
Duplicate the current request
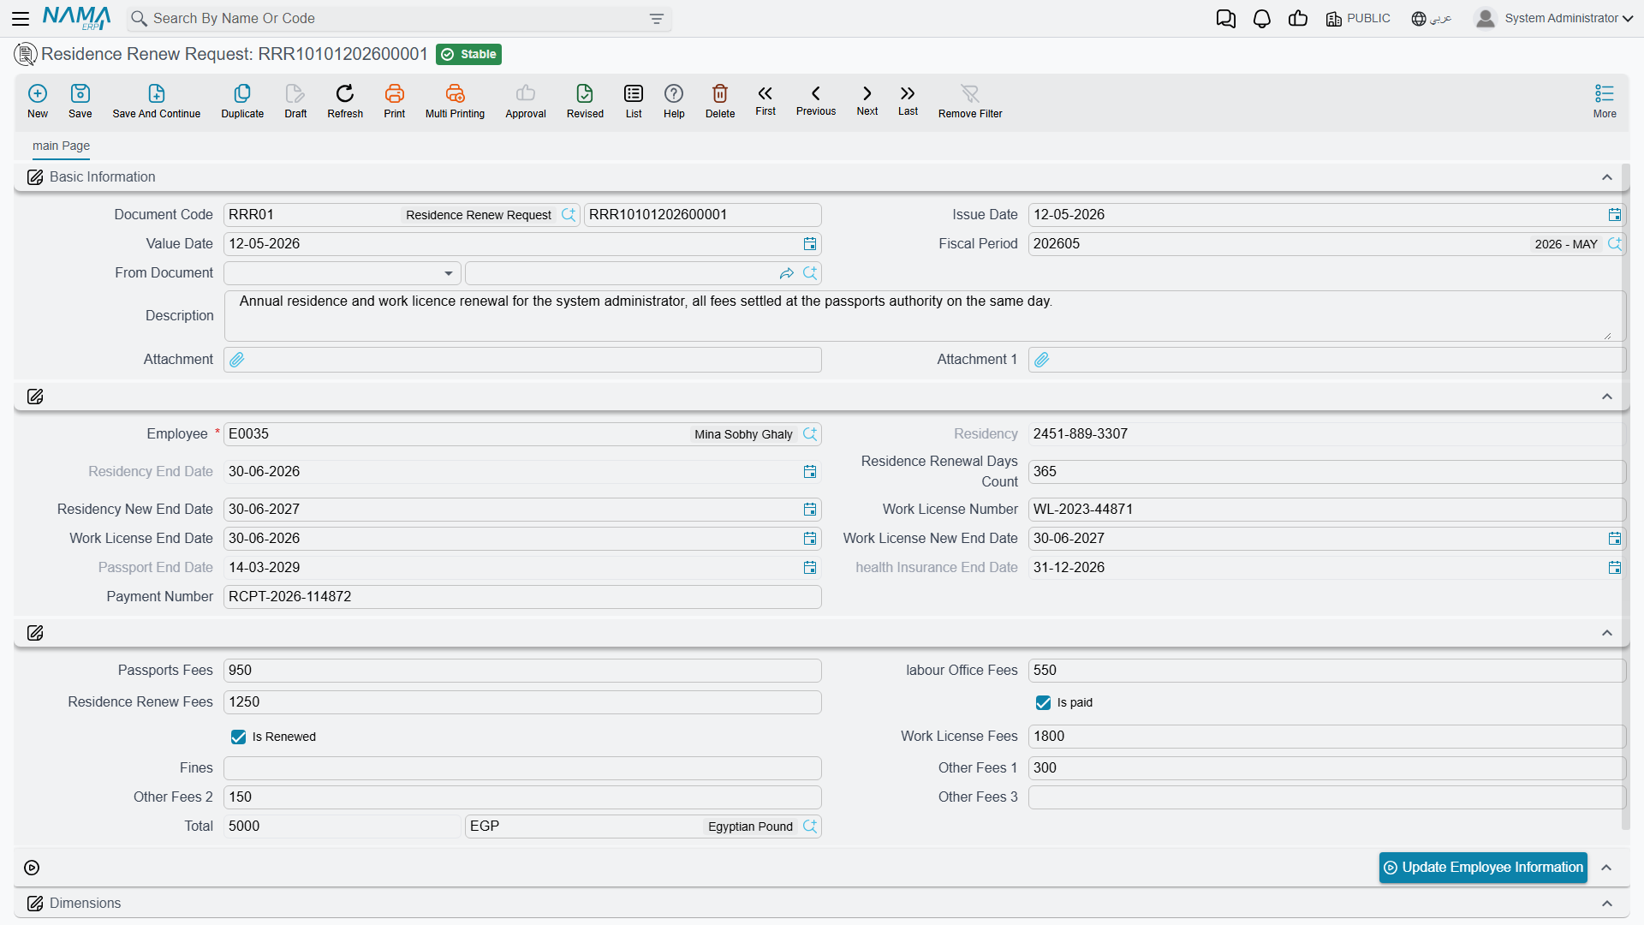point(242,100)
